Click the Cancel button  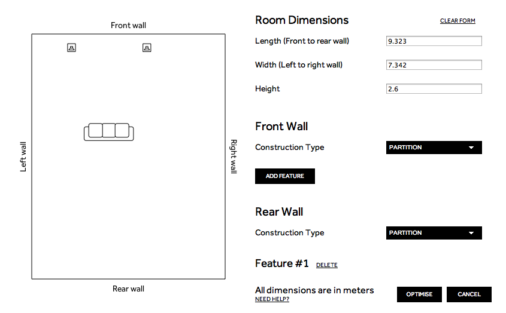point(469,294)
